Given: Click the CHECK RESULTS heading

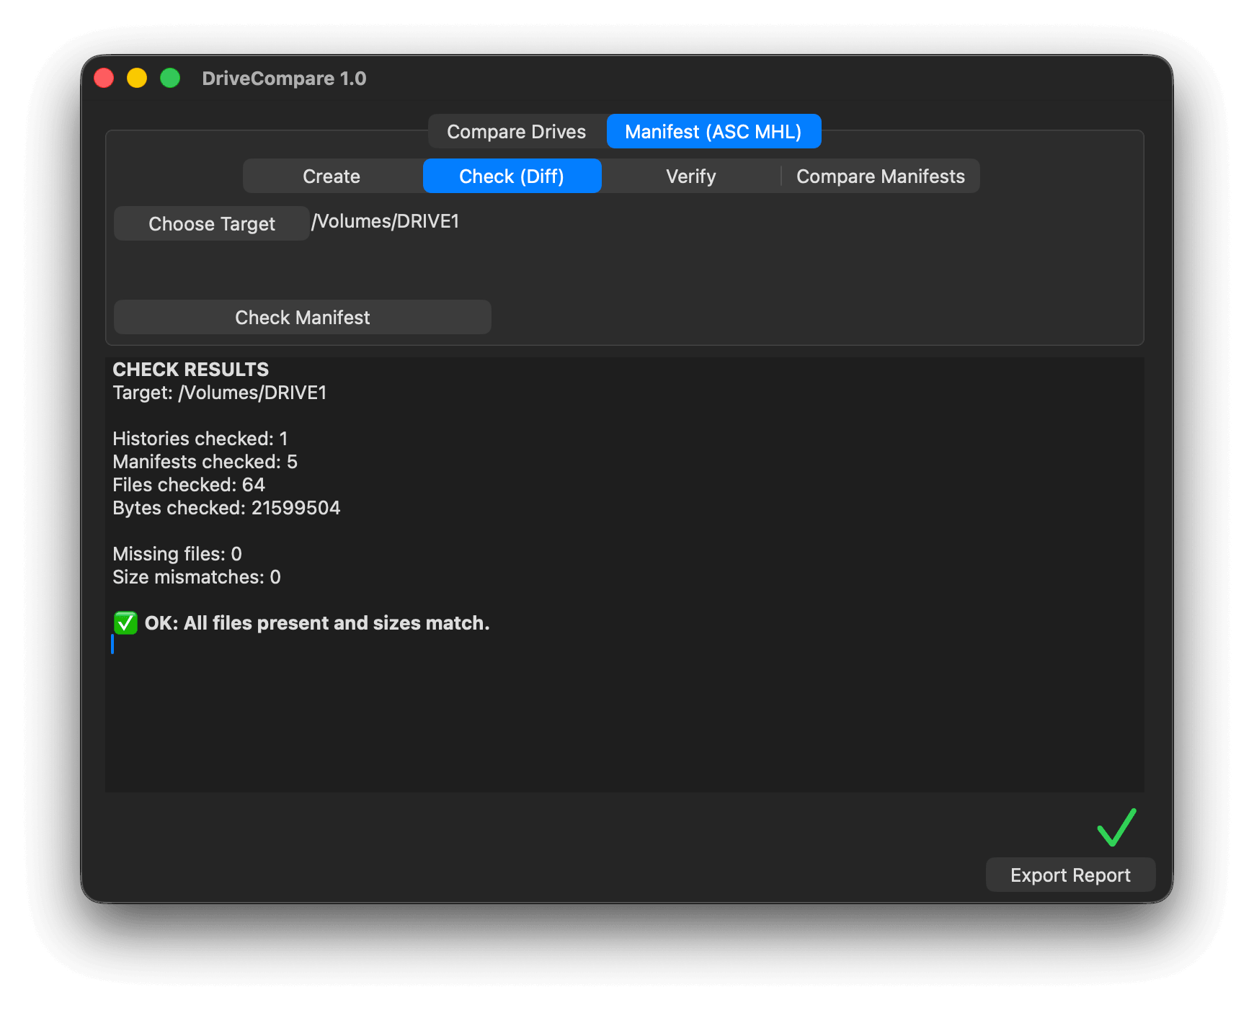Looking at the screenshot, I should click(191, 370).
